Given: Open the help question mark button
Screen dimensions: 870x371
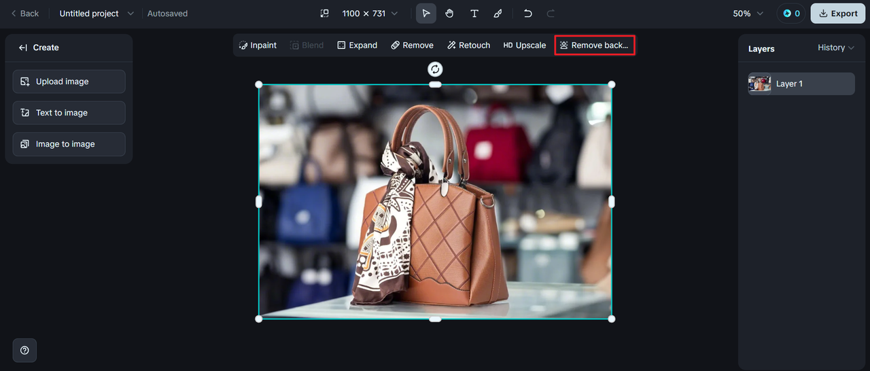Looking at the screenshot, I should coord(24,351).
